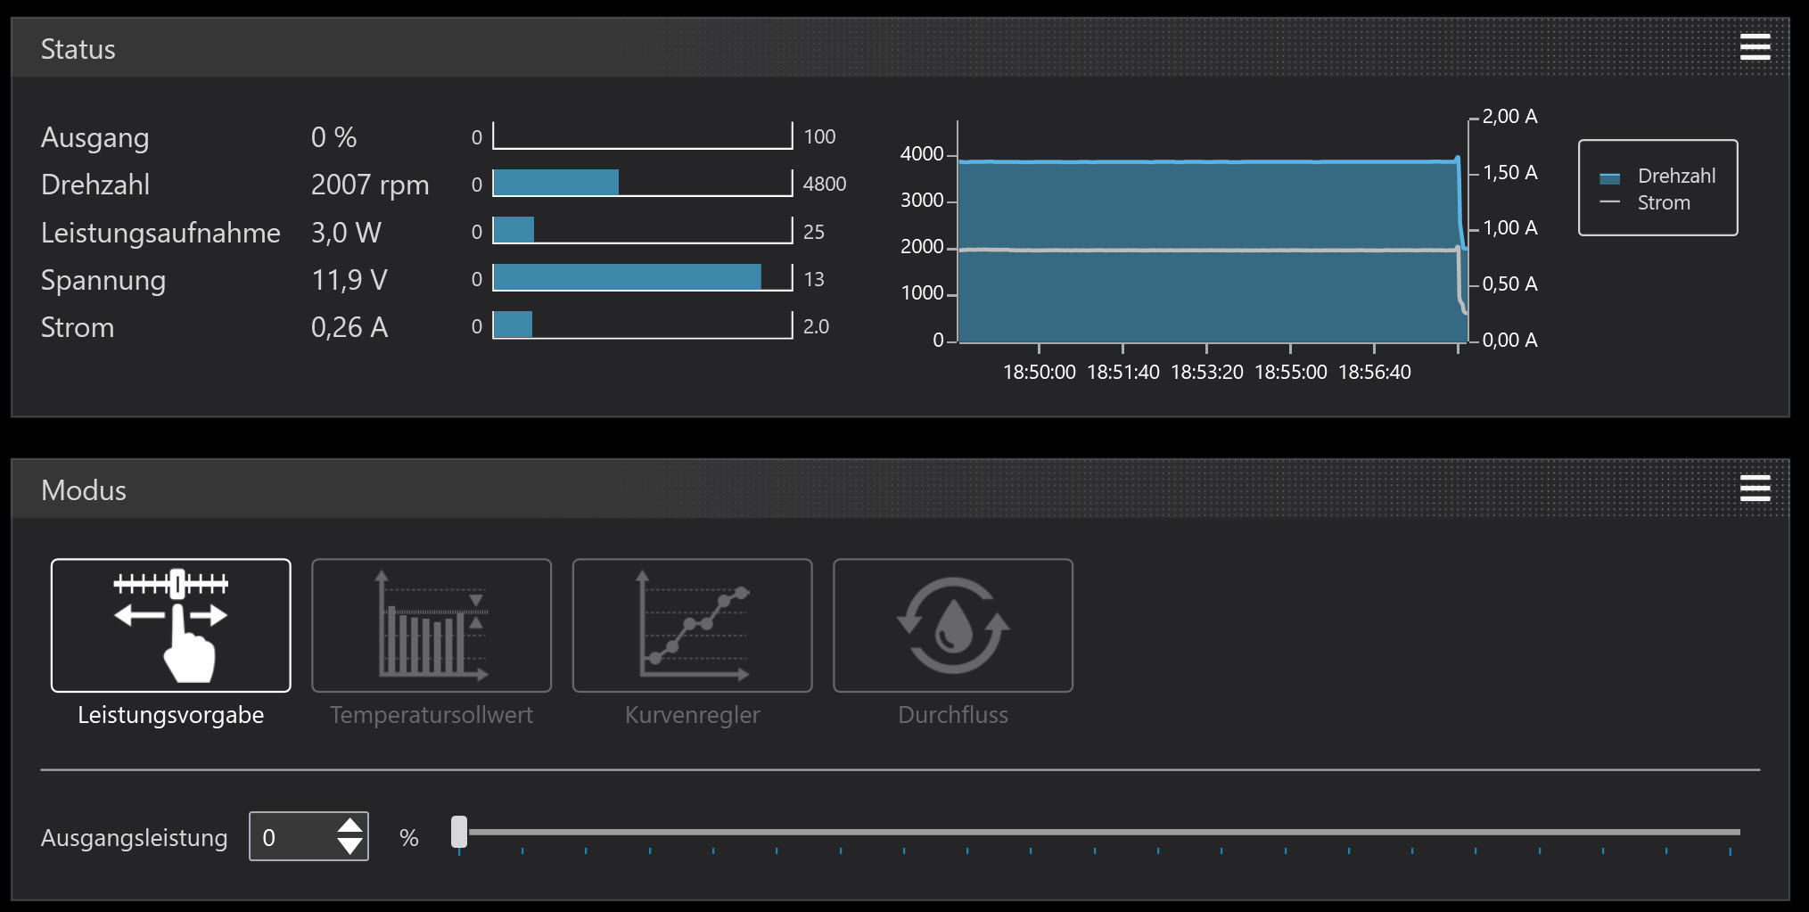The width and height of the screenshot is (1809, 912).
Task: Increase Ausgangsleistung with the up arrow
Action: point(350,826)
